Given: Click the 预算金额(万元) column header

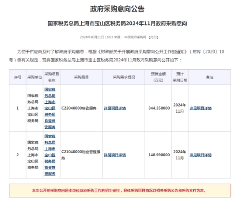Looking at the screenshot, I should (x=158, y=77).
